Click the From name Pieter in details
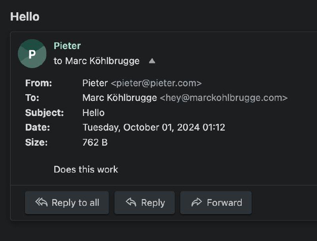This screenshot has width=317, height=241. (x=95, y=83)
